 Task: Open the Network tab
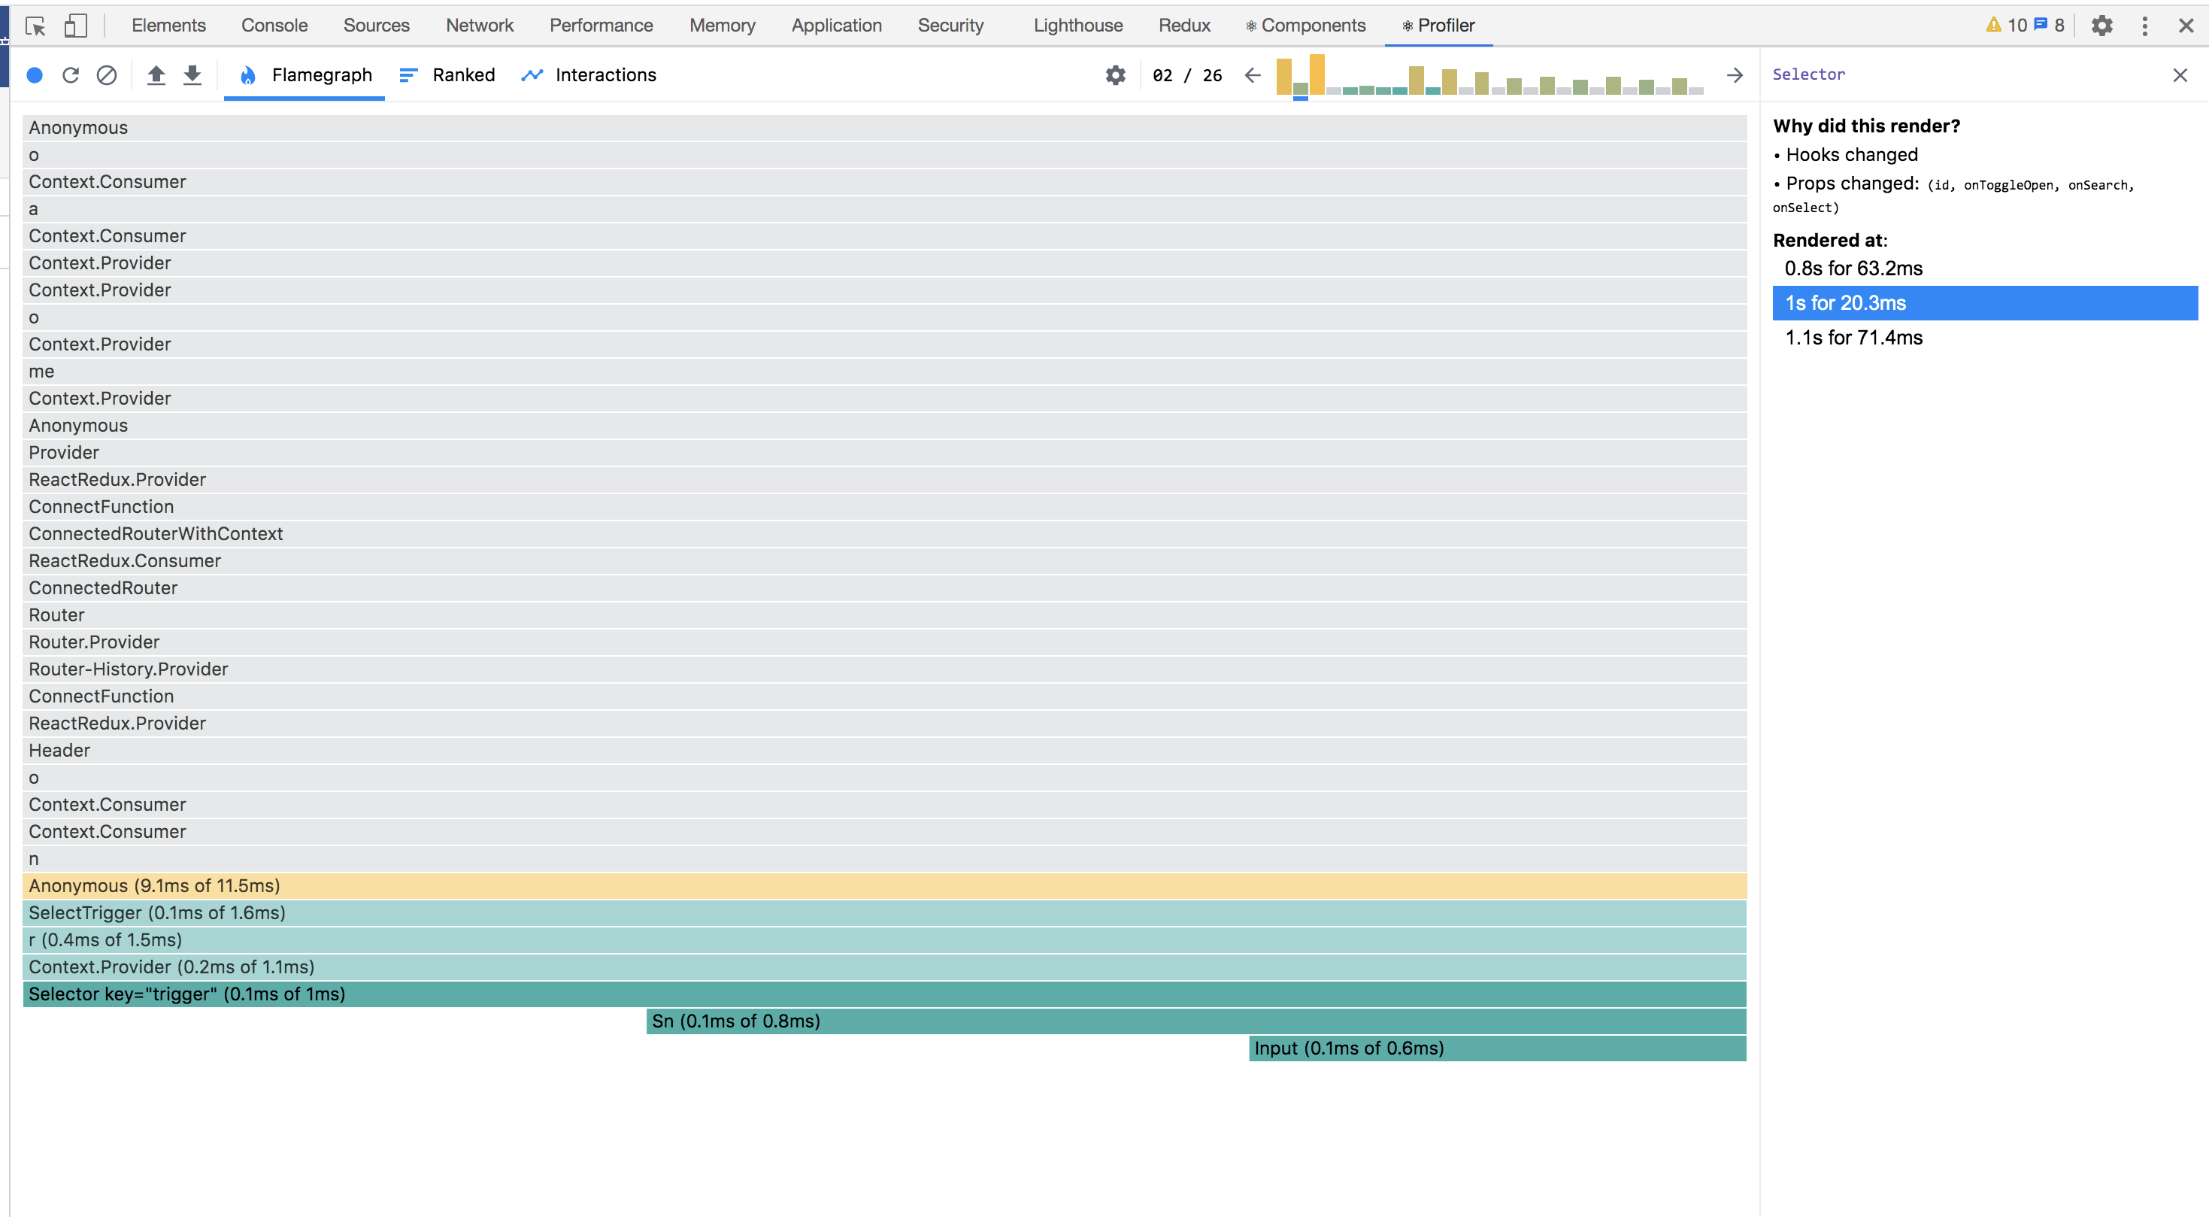pos(480,26)
